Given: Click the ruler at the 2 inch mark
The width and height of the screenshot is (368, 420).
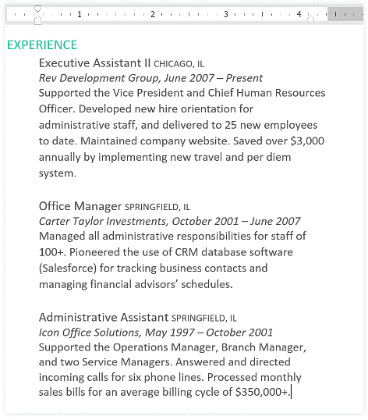Looking at the screenshot, I should pyautogui.click(x=153, y=14).
